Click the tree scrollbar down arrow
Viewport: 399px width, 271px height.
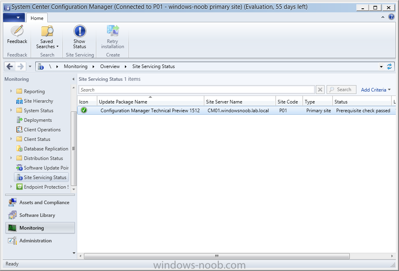74,189
